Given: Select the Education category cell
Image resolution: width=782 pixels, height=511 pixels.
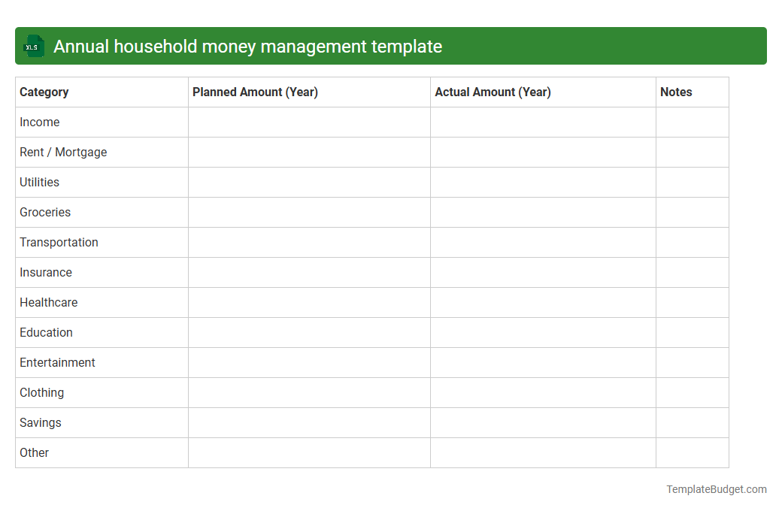Looking at the screenshot, I should [x=46, y=332].
